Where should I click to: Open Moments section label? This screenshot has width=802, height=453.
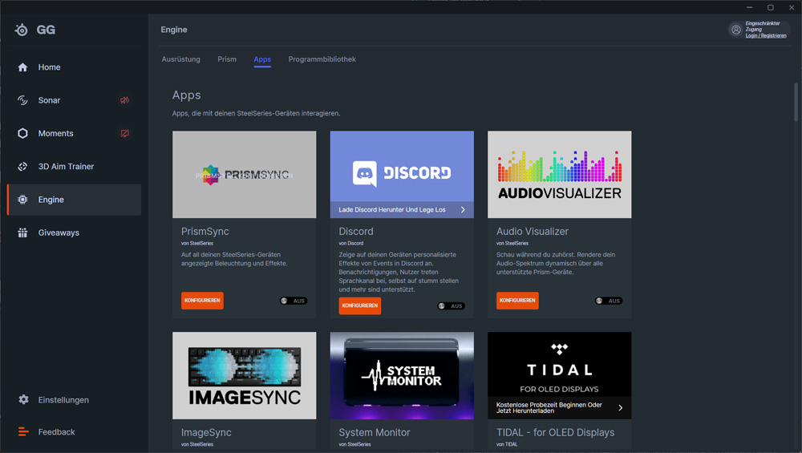pos(56,133)
